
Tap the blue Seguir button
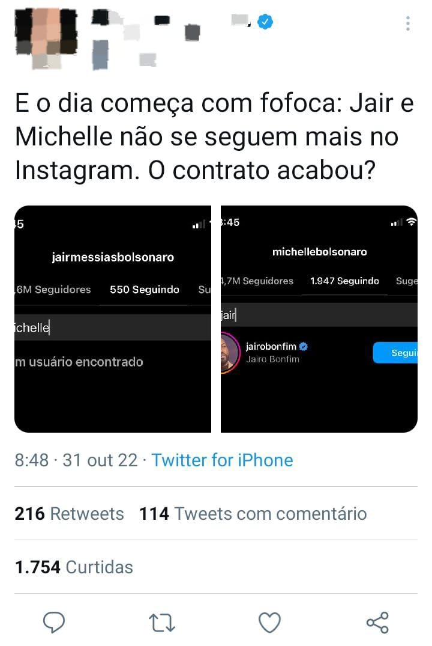pos(395,353)
